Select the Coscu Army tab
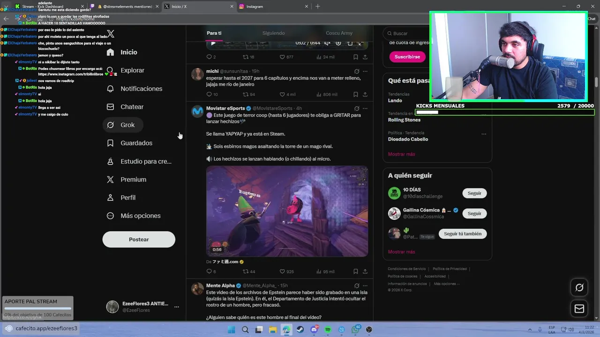 pyautogui.click(x=339, y=33)
